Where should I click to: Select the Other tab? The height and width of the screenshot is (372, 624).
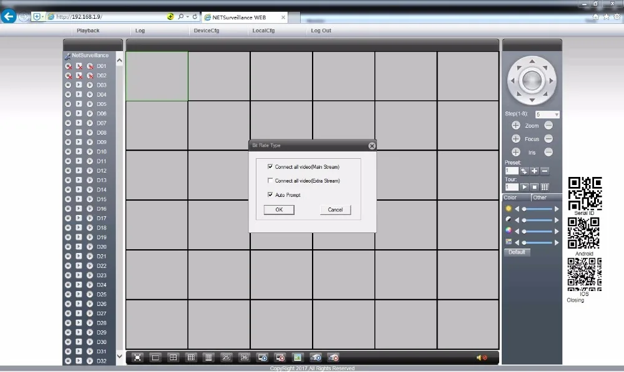coord(547,198)
